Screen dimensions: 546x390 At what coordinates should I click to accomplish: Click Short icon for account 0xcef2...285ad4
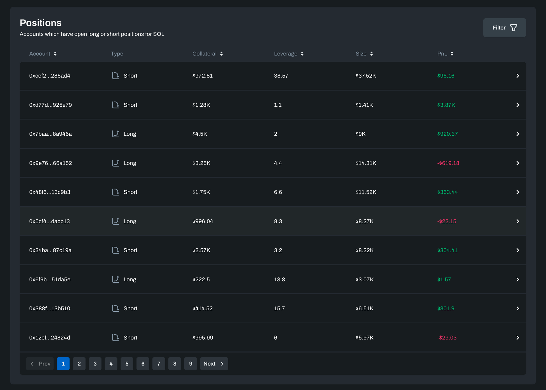pos(115,76)
